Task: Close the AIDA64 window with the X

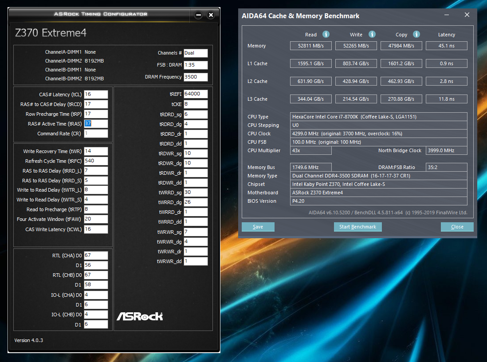Action: (467, 15)
